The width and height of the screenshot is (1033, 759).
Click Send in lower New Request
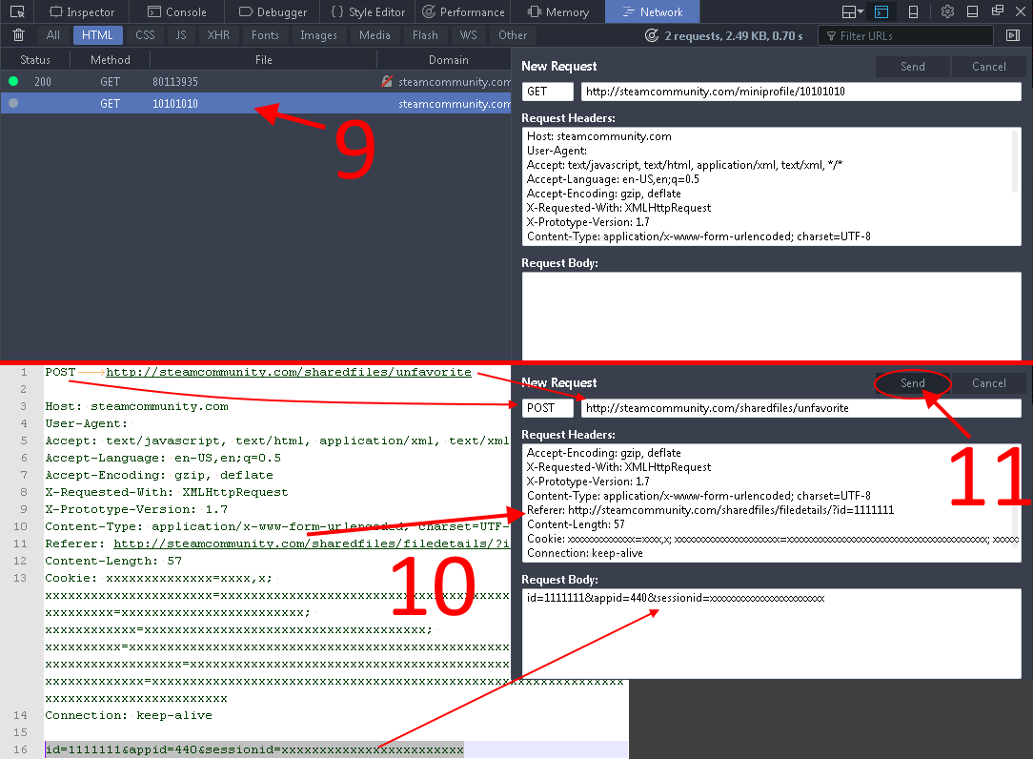912,383
